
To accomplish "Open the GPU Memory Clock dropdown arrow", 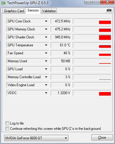I will coord(46,29).
